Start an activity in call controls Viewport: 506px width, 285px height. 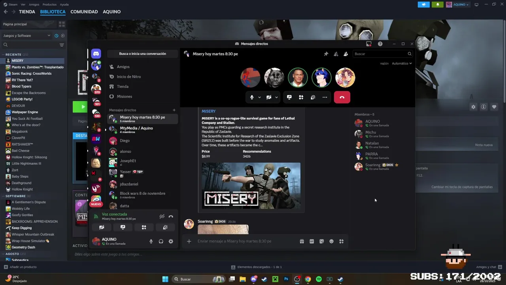pos(301,97)
